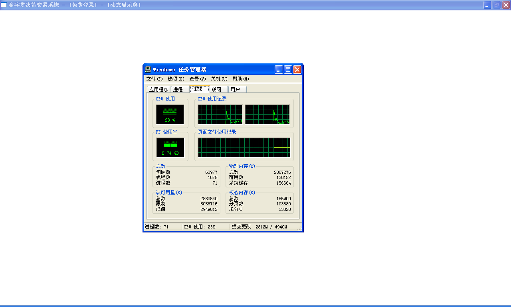The image size is (511, 307).
Task: Click the 分页数 value 103880
Action: [x=283, y=204]
